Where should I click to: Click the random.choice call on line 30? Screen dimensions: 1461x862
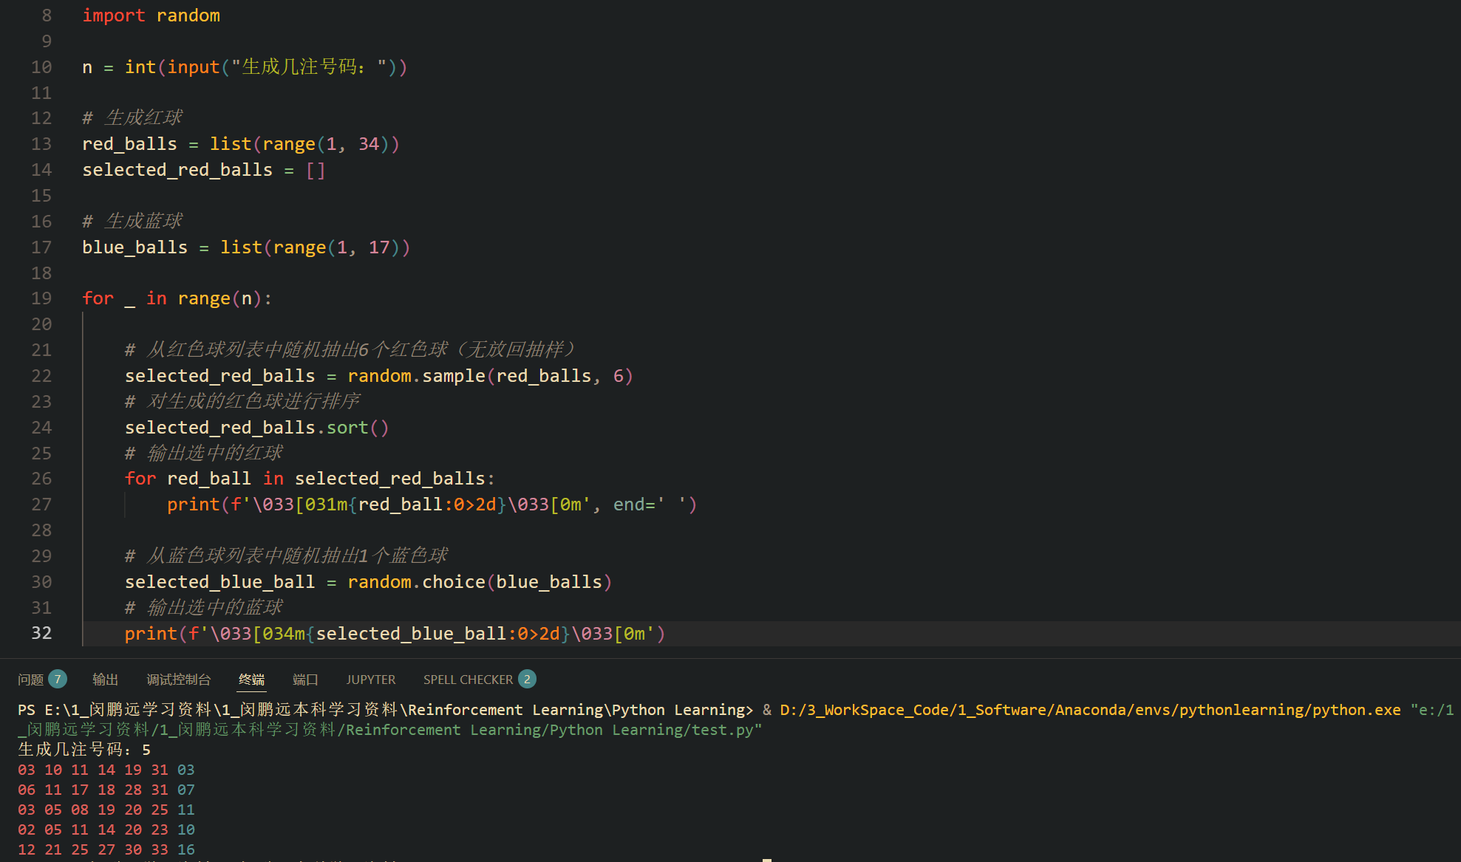click(416, 582)
